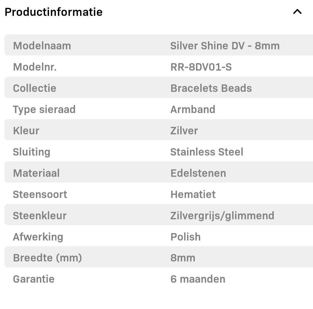
Task: Collapse the Productinformatie section chevron
Action: pyautogui.click(x=297, y=12)
